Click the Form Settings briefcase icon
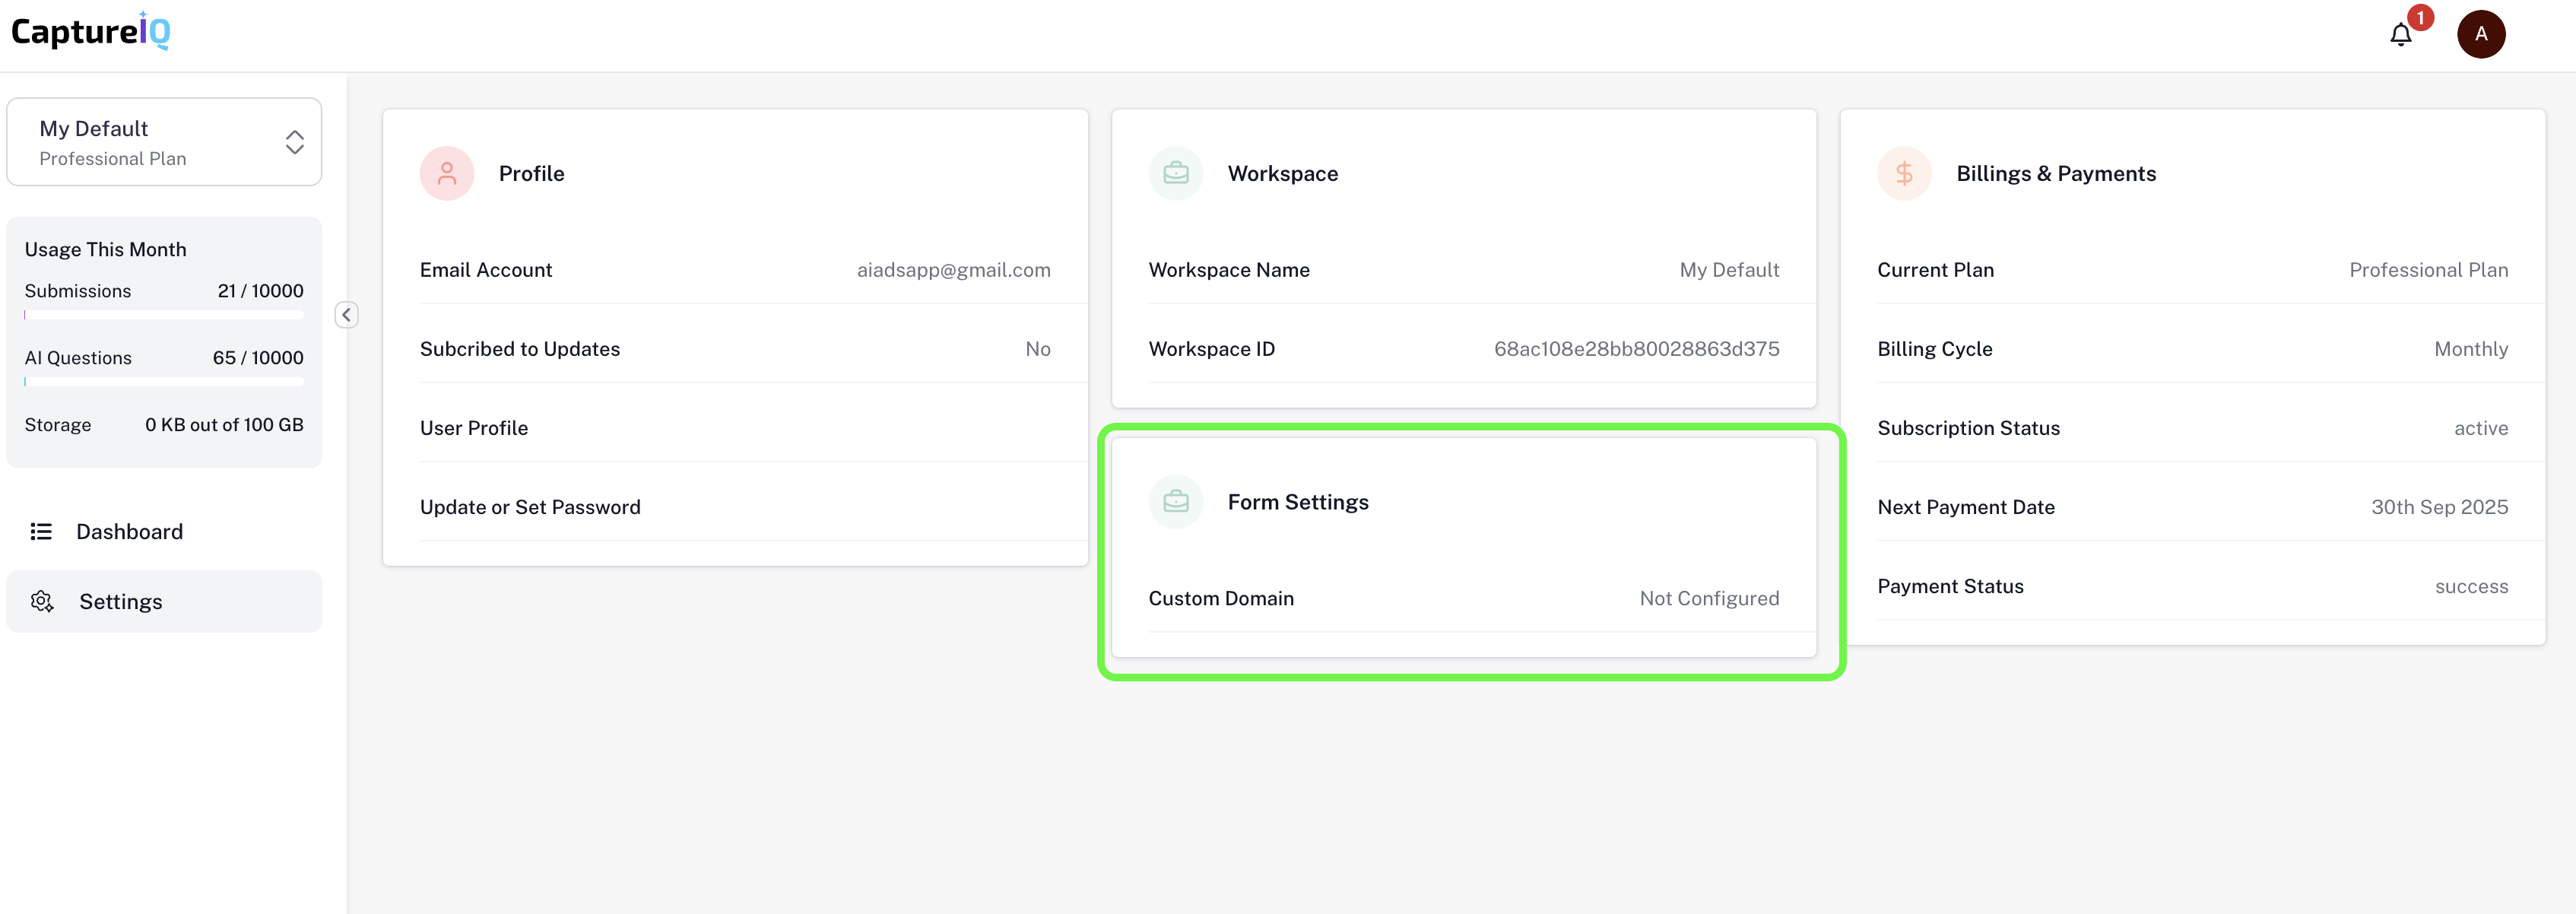Screen dimensions: 2576x914 (1176, 502)
